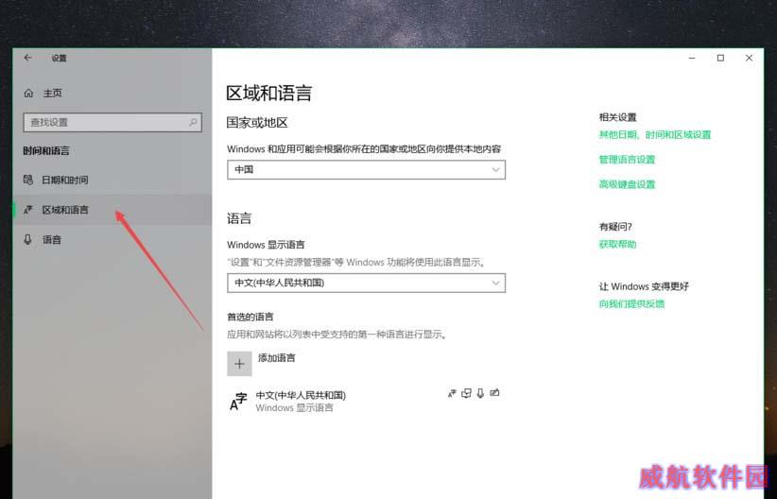Screen dimensions: 777x499
Task: Click the language icon beside 区域和语言
Action: tap(28, 210)
